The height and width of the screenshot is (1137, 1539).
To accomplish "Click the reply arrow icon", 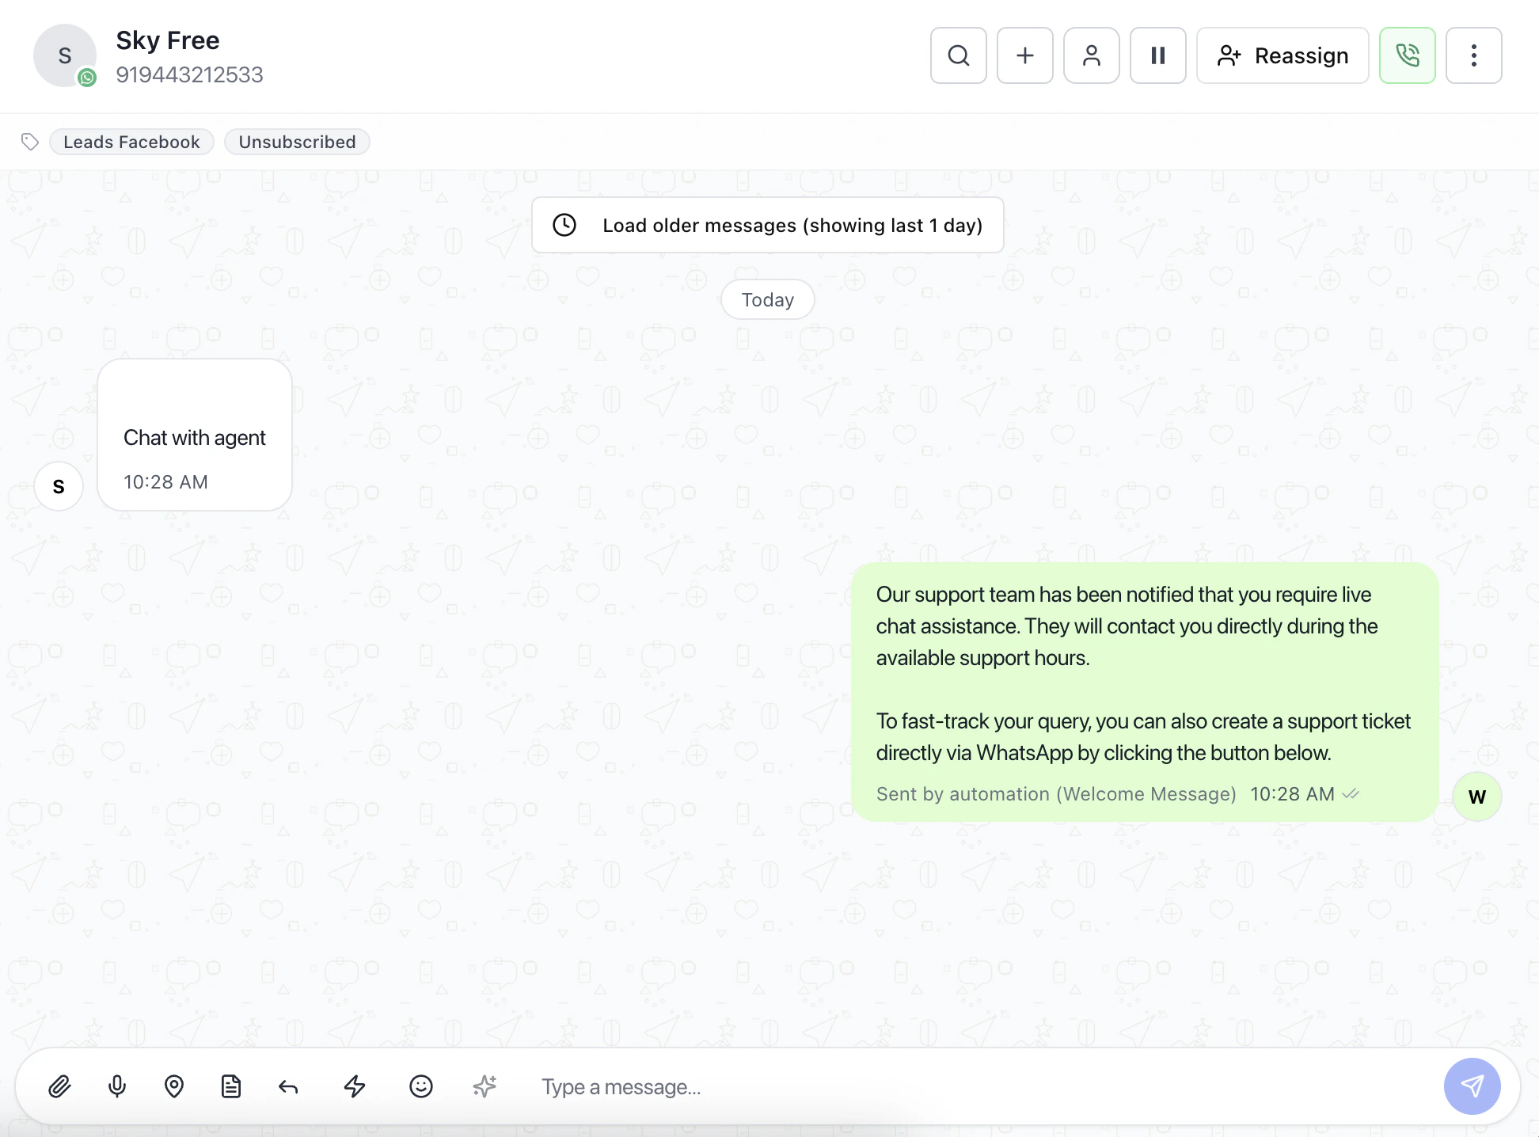I will point(288,1086).
